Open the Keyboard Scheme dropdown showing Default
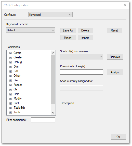Screen dimensions: 132x146 31,30
